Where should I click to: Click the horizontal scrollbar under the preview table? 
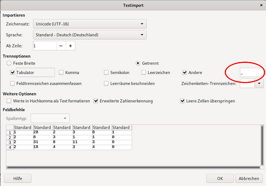point(133,167)
